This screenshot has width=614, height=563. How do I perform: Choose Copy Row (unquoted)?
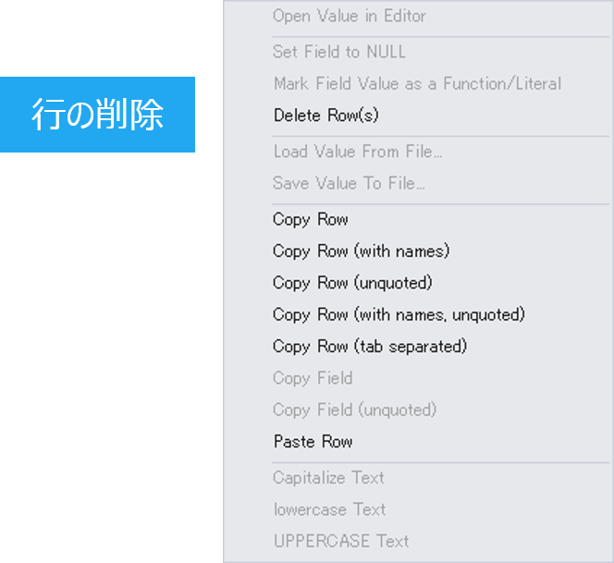point(417,283)
